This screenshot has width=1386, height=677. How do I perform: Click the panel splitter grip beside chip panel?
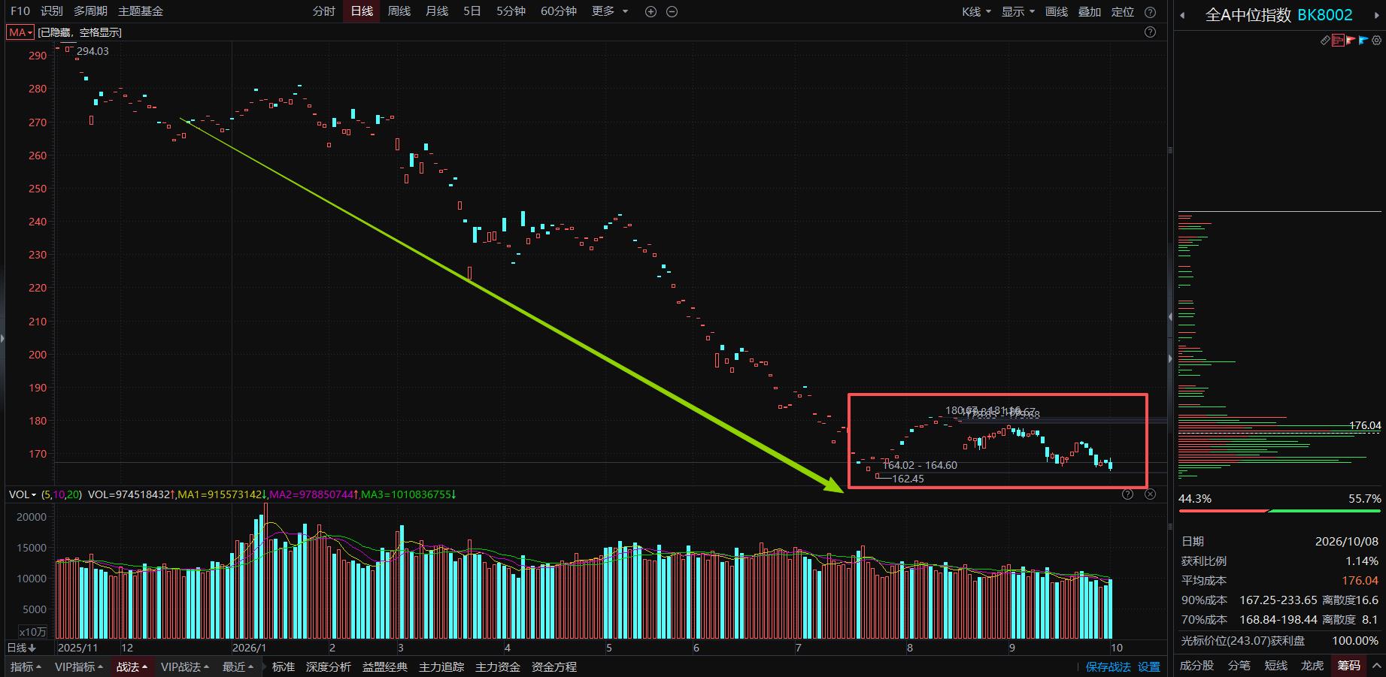(1170, 150)
